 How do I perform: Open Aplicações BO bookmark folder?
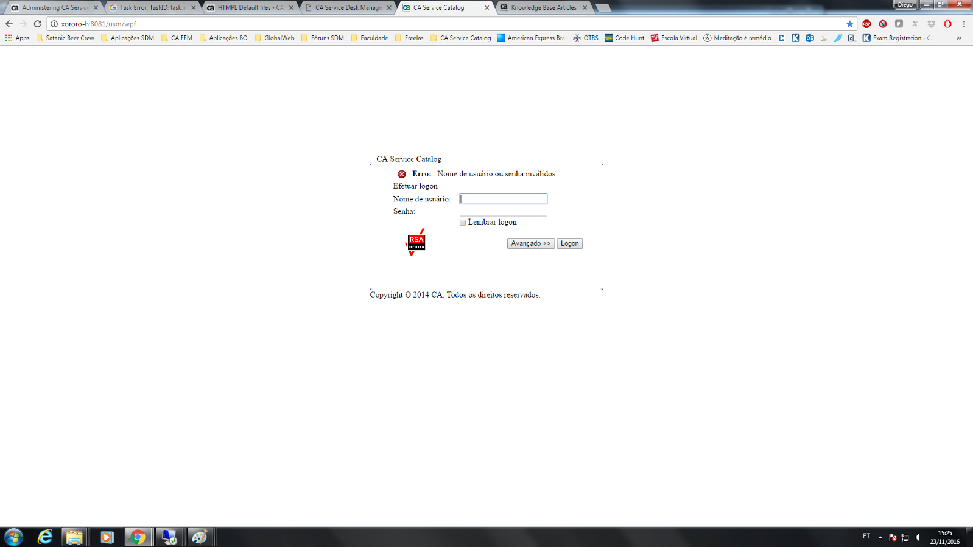click(x=223, y=38)
